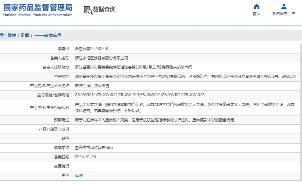Click the 生产地址 label
302x184 pixels.
tap(62, 77)
